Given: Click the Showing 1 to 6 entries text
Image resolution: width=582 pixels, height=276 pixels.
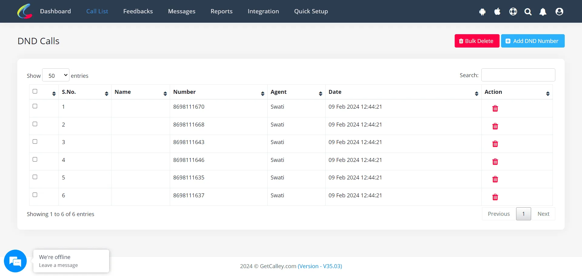Looking at the screenshot, I should pos(61,214).
